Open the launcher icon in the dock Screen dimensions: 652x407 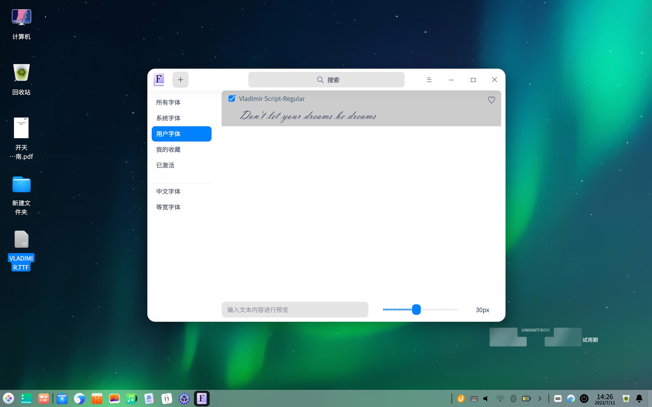pyautogui.click(x=8, y=398)
